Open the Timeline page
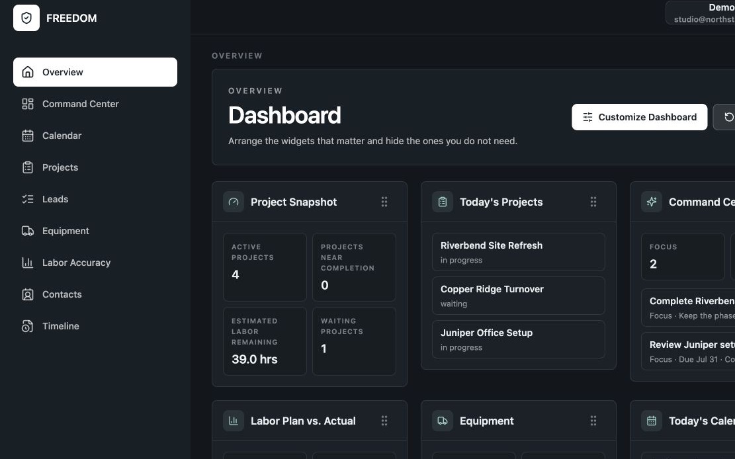 coord(95,326)
